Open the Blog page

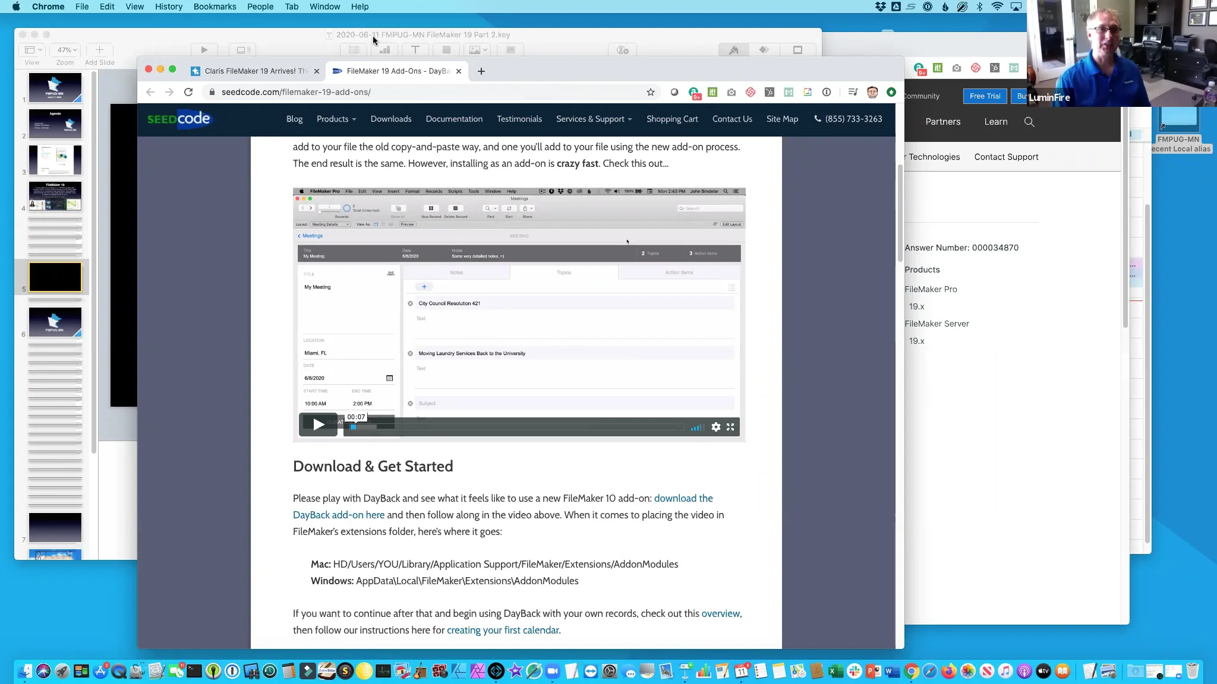tap(294, 119)
